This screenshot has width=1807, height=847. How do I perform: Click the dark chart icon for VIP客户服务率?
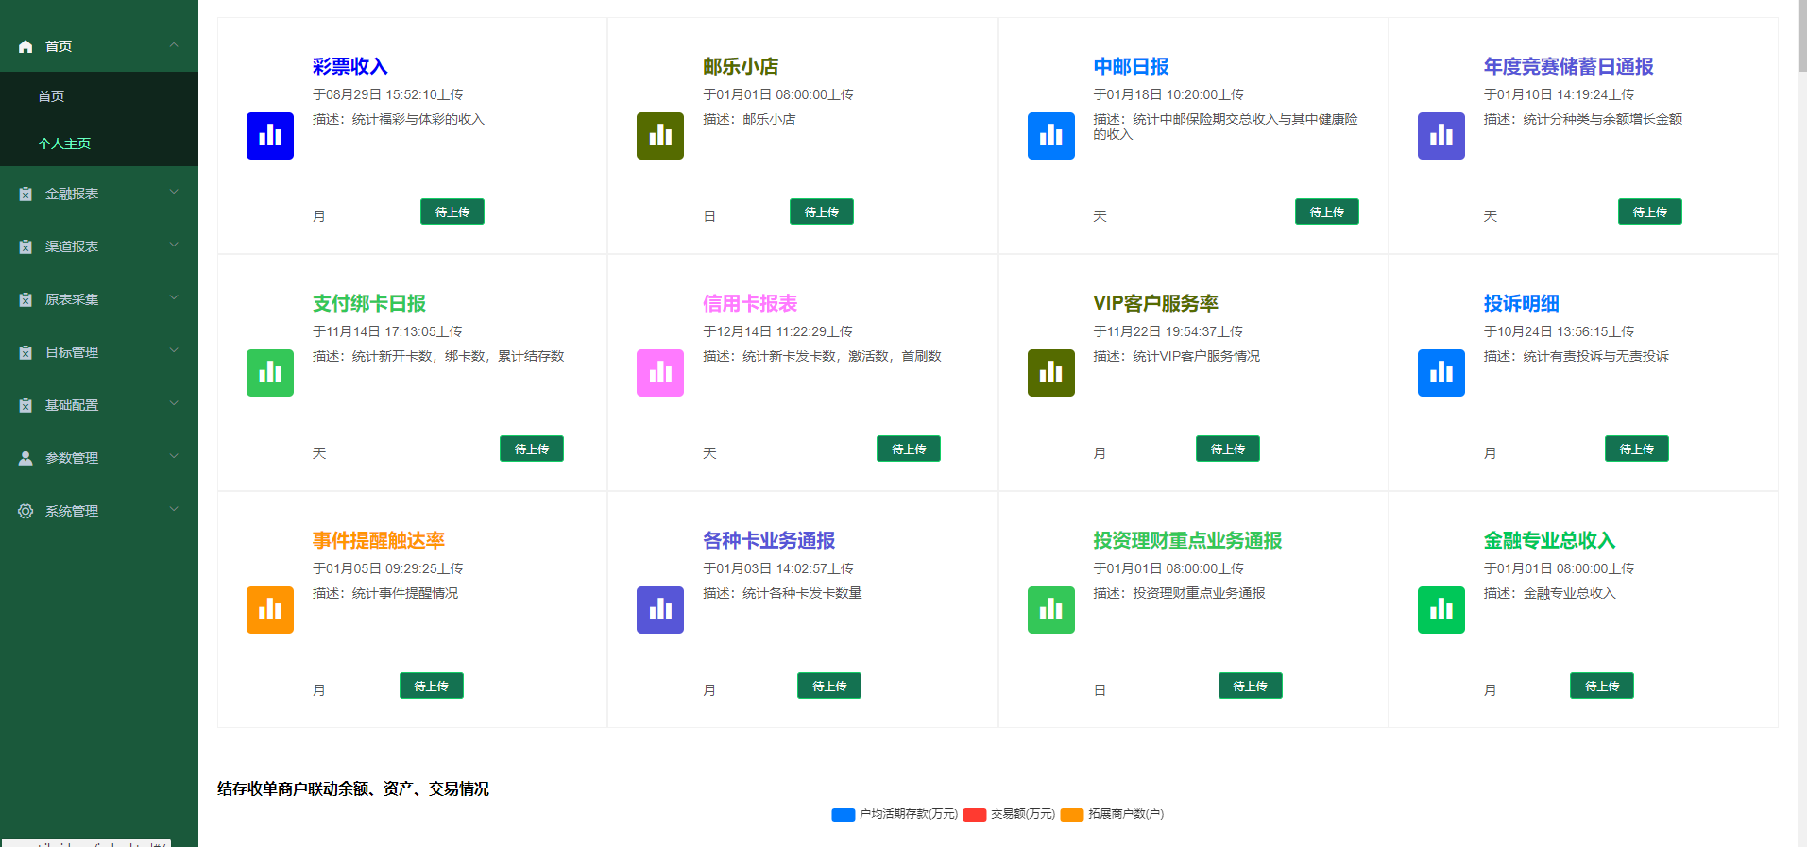[1050, 373]
